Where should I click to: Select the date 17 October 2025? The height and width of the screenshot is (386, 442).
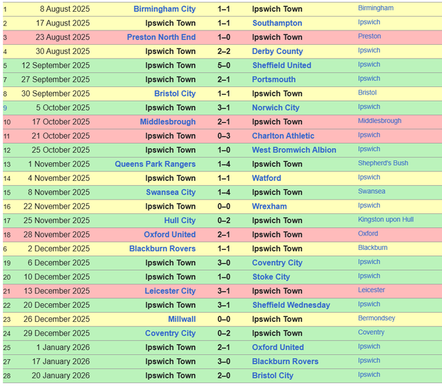61,122
